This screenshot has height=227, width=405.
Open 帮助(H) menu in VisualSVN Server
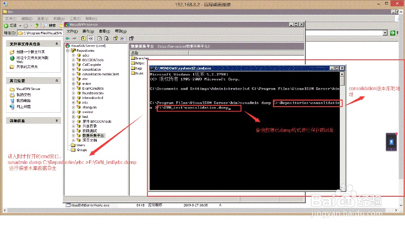click(121, 31)
